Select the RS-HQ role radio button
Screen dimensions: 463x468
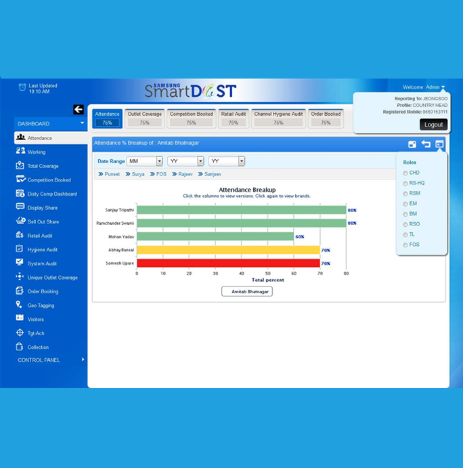pyautogui.click(x=405, y=184)
